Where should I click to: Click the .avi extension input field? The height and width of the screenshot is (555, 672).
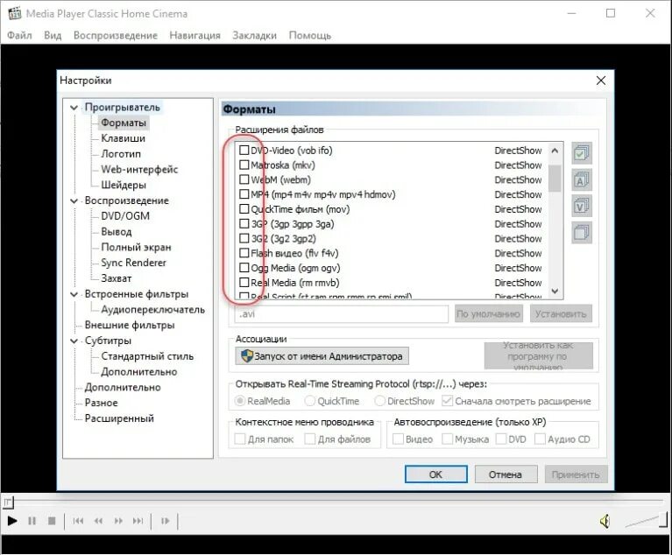coord(341,314)
